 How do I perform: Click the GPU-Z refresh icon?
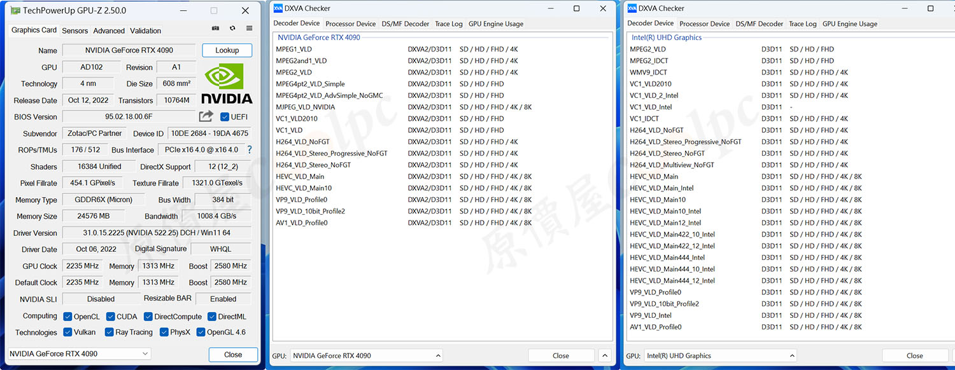[x=232, y=29]
